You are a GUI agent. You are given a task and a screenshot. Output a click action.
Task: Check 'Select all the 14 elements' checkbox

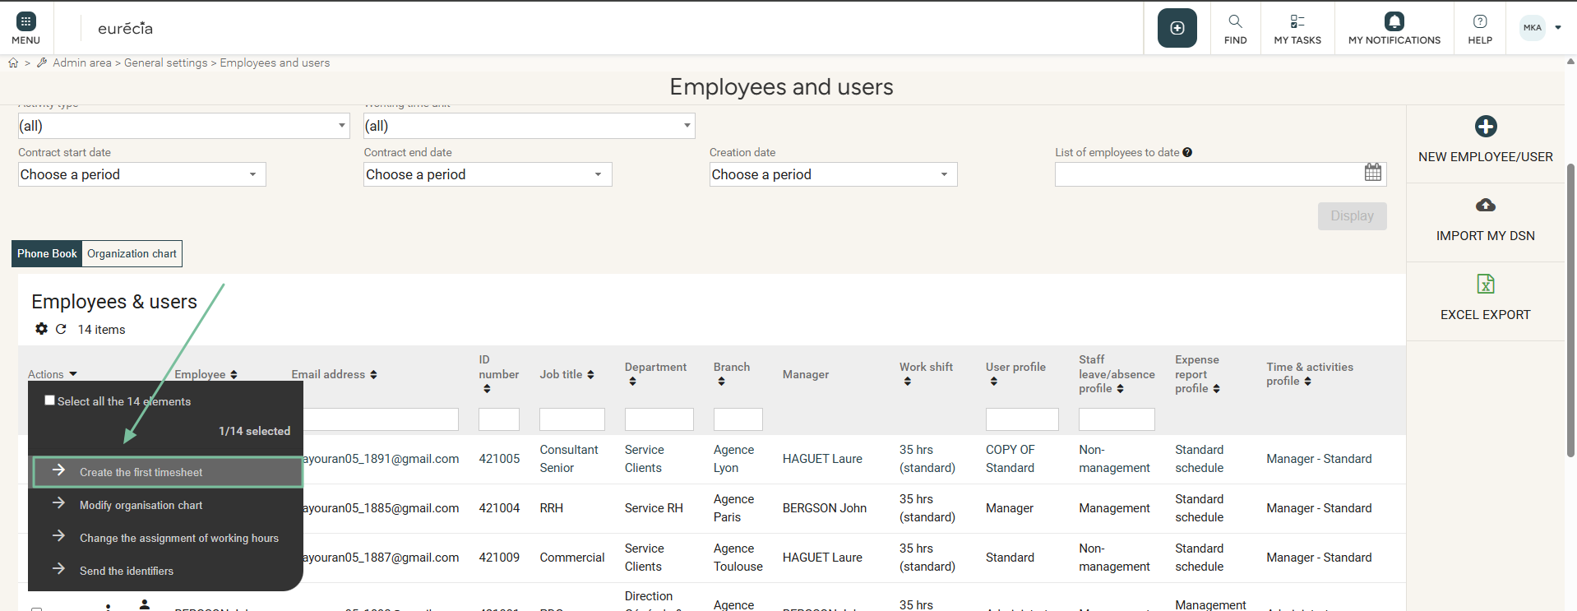click(x=50, y=400)
